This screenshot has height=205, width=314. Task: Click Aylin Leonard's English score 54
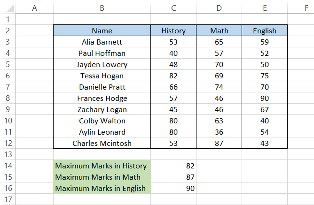pos(265,132)
